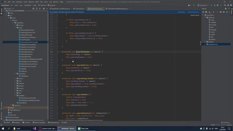Screen dimensions: 233x131
Task: Click the tool windows quick access icon bottom-left
Action: pyautogui.click(x=1, y=125)
